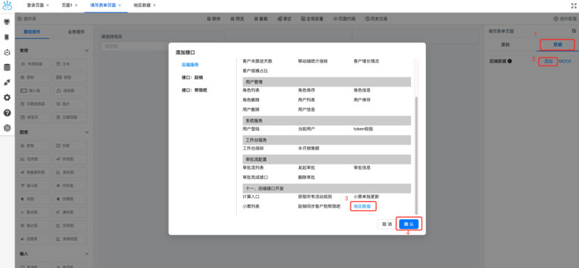Viewport: 579px width, 268px height.
Task: Click the 柱状图 chart component
Action: point(34,159)
